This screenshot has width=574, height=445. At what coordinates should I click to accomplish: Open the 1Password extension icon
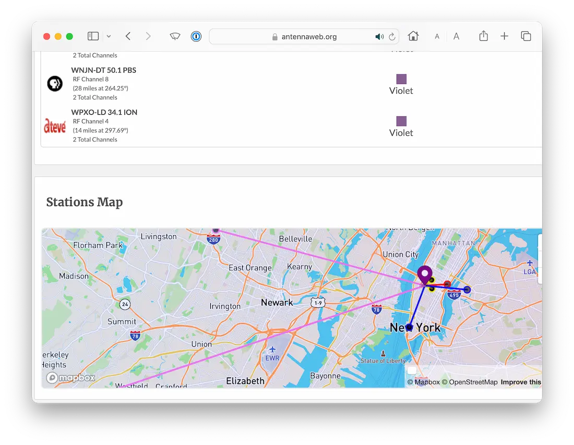pos(196,36)
